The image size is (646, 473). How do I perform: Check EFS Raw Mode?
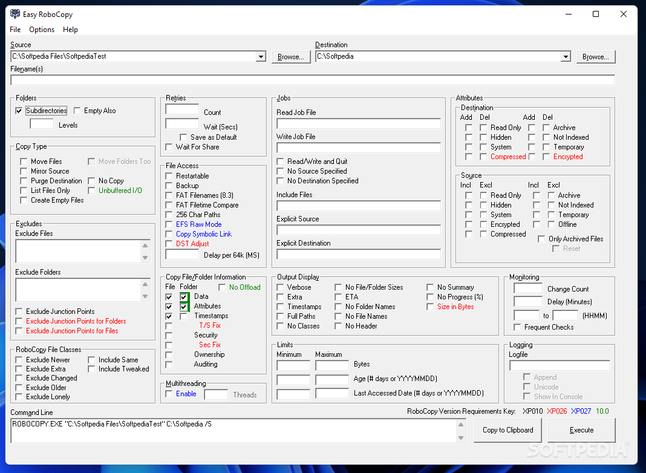(169, 224)
